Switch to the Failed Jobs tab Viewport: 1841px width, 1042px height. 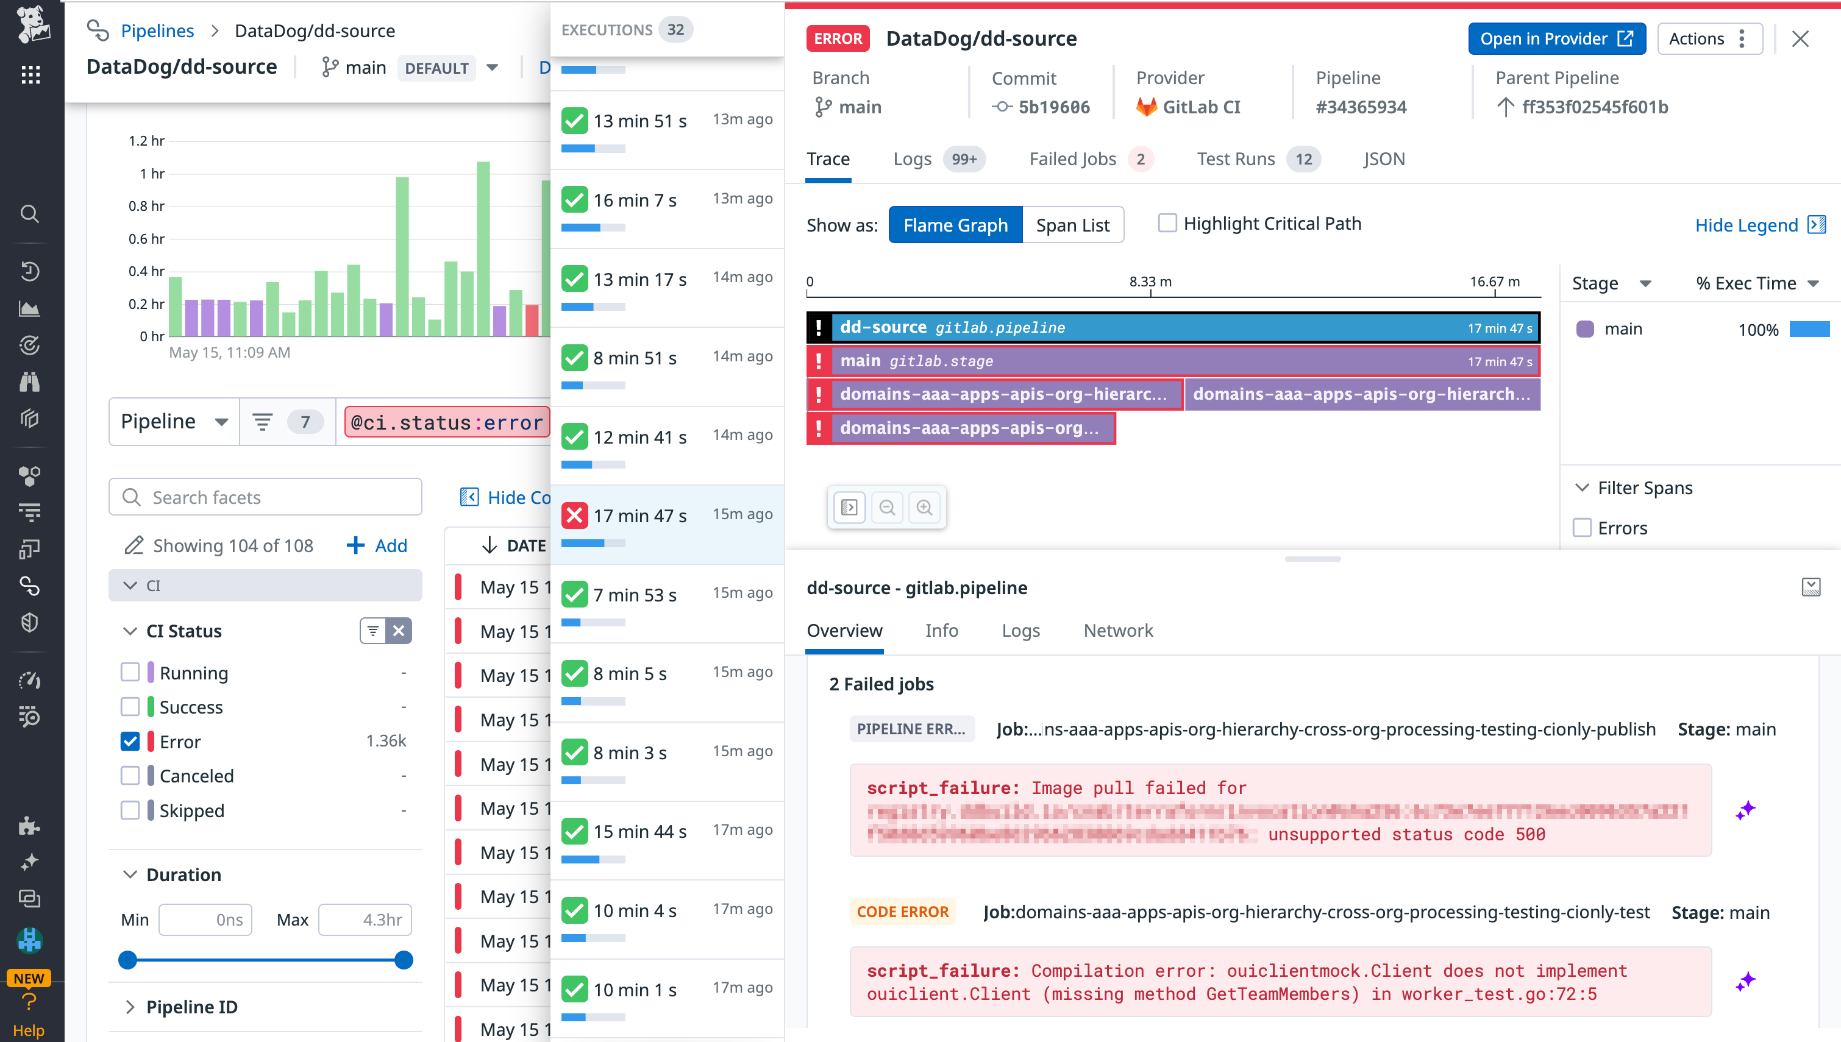coord(1072,159)
